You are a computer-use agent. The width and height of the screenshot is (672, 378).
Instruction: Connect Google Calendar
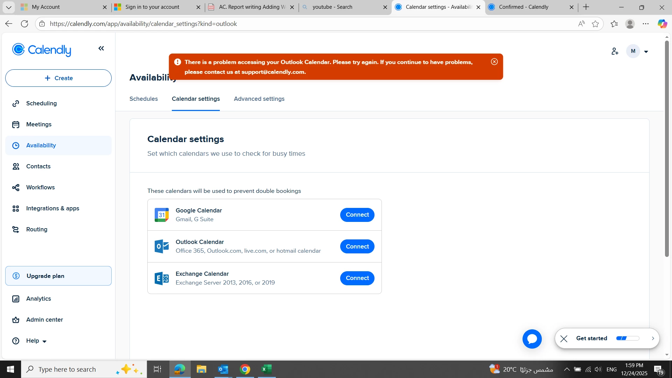point(357,215)
